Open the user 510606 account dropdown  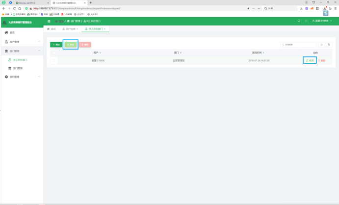point(322,21)
